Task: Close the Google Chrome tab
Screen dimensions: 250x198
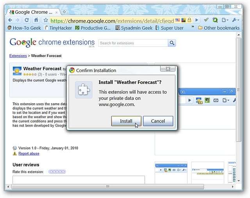Action: pyautogui.click(x=56, y=12)
